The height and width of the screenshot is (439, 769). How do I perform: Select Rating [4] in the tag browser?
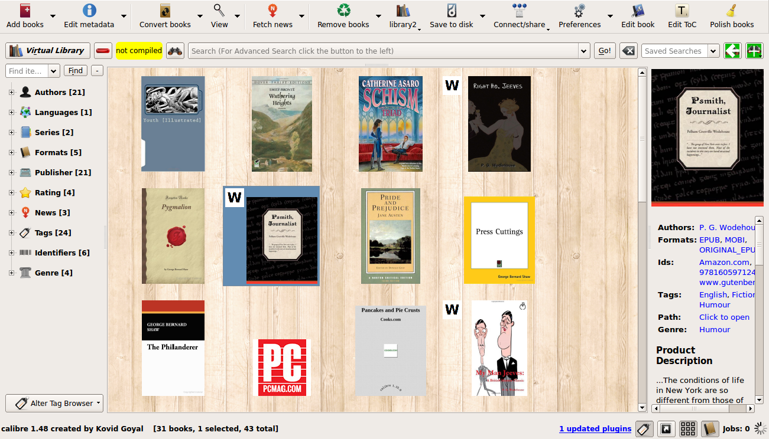pyautogui.click(x=54, y=192)
